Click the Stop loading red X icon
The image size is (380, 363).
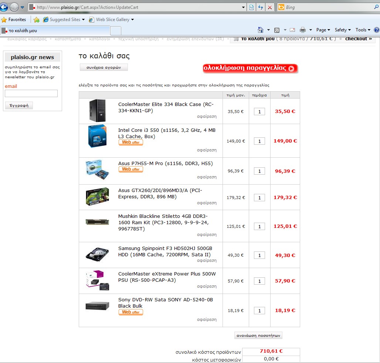[270, 7]
